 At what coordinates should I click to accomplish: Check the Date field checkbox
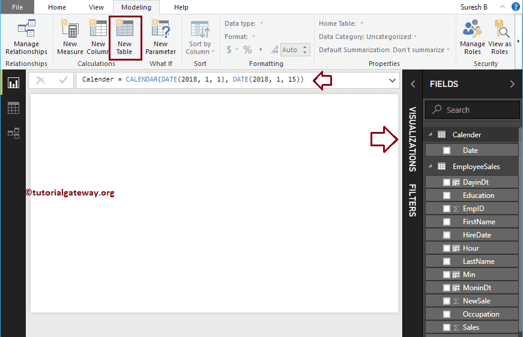click(447, 151)
